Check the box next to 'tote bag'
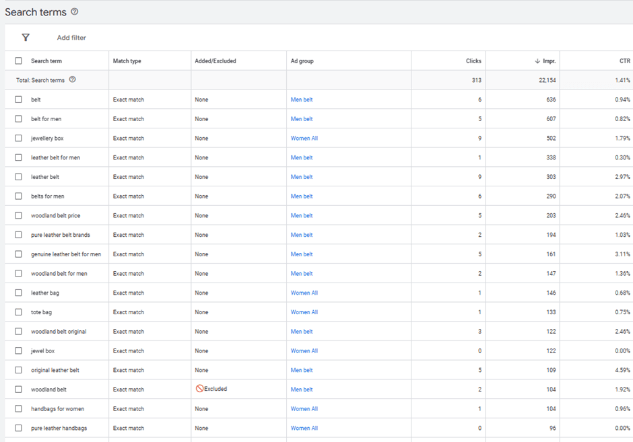The width and height of the screenshot is (633, 442). pyautogui.click(x=18, y=312)
